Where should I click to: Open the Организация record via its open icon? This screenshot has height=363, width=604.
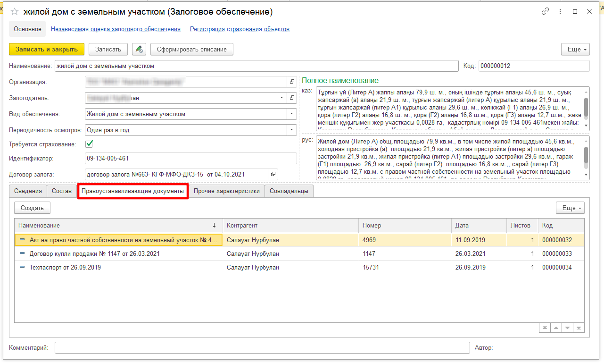[292, 82]
